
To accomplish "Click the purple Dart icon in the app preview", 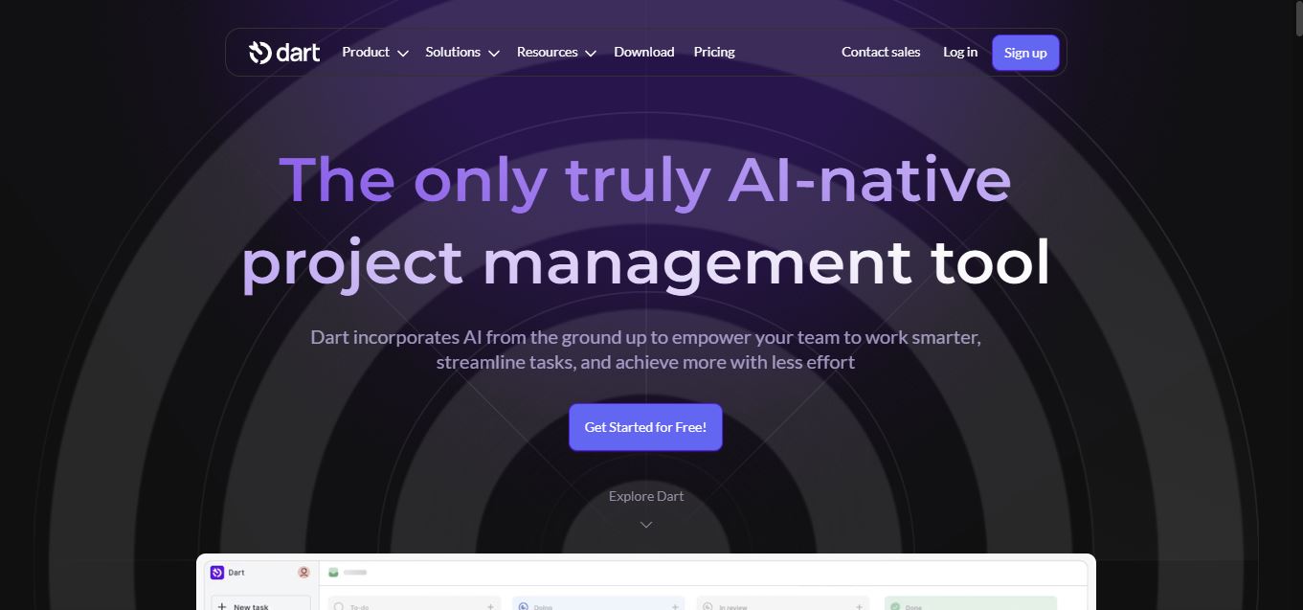I will (217, 572).
